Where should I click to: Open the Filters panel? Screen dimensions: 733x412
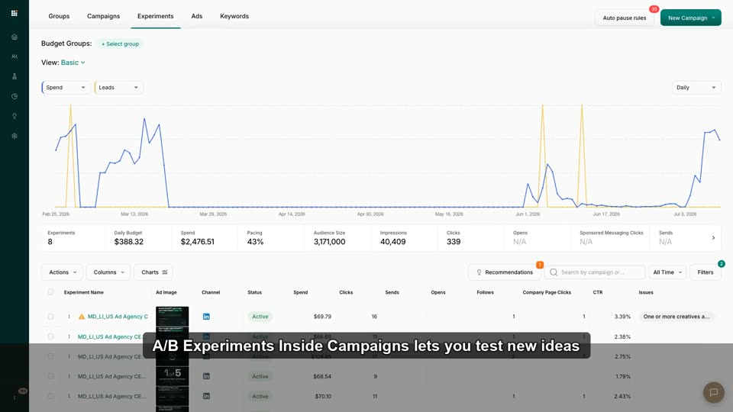(706, 272)
